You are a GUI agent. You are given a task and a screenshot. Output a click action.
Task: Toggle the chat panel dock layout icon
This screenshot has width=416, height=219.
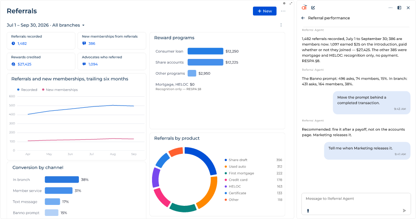(x=399, y=7)
